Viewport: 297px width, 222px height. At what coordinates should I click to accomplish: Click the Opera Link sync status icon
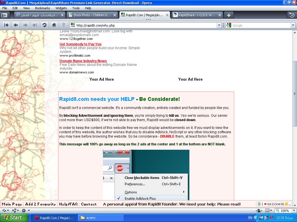pos(4,210)
